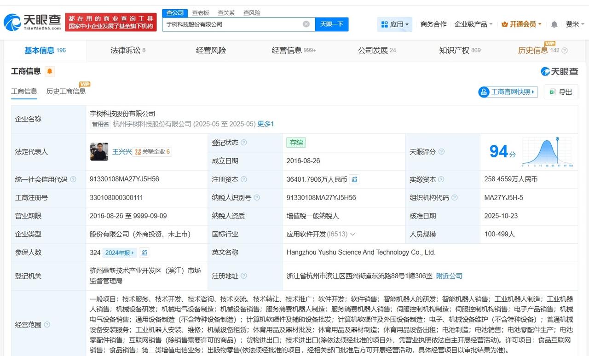Open the 基本信息 196 tab
The height and width of the screenshot is (356, 589).
45,51
